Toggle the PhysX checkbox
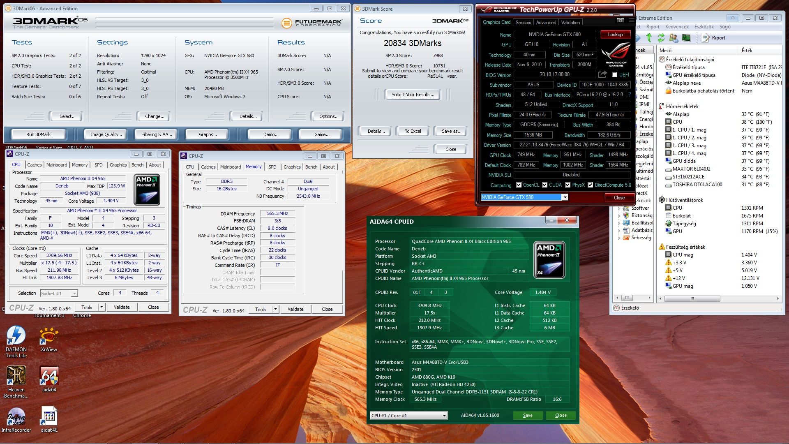The image size is (789, 444). 568,185
